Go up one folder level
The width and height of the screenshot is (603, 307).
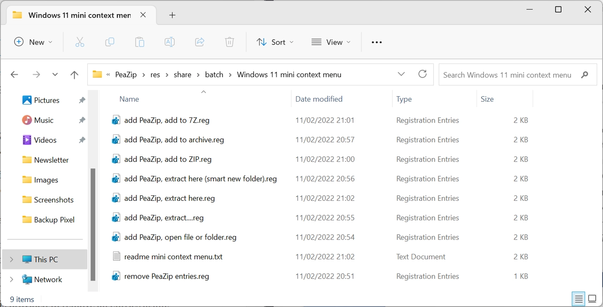[x=75, y=75]
